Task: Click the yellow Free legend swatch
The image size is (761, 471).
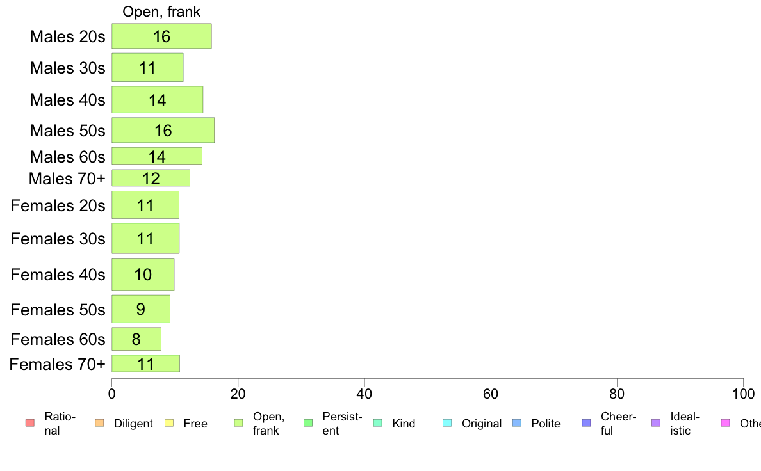Action: [169, 423]
